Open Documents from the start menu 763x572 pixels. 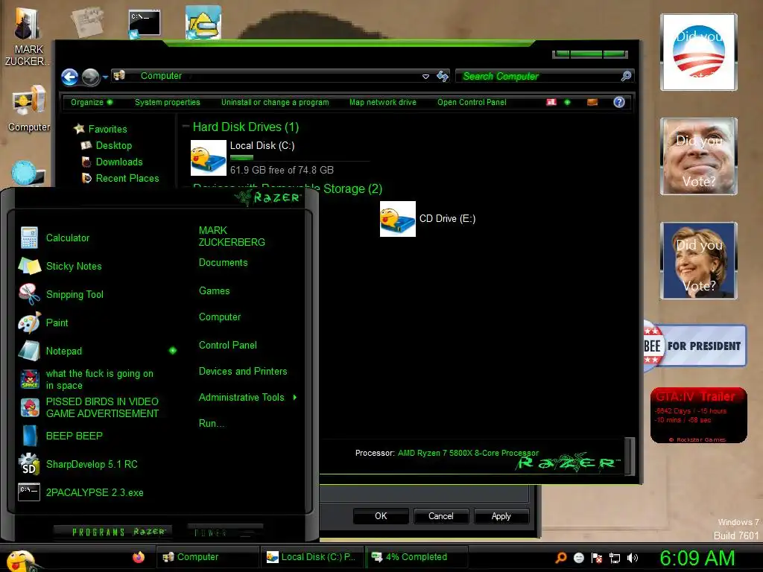[x=224, y=263]
